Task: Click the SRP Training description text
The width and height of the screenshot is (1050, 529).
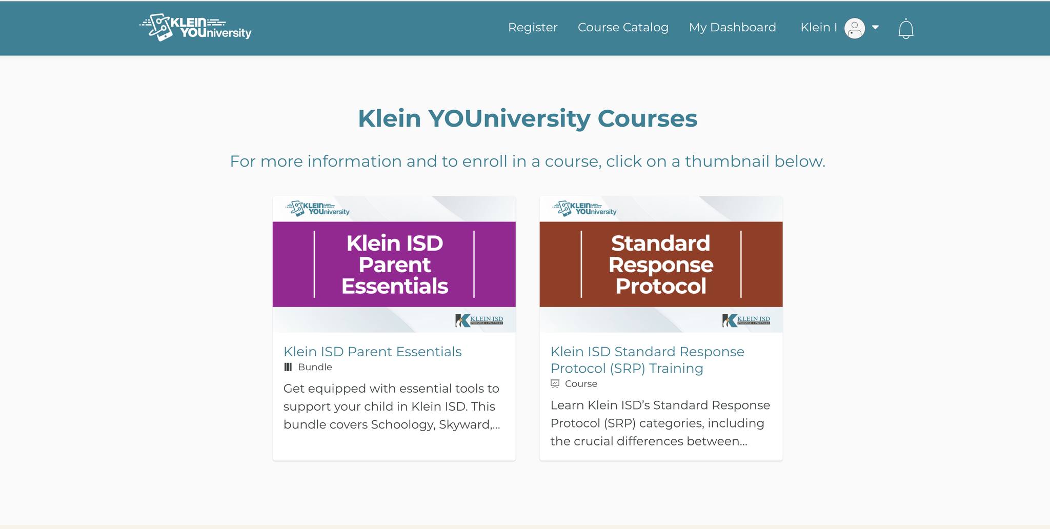Action: 660,423
